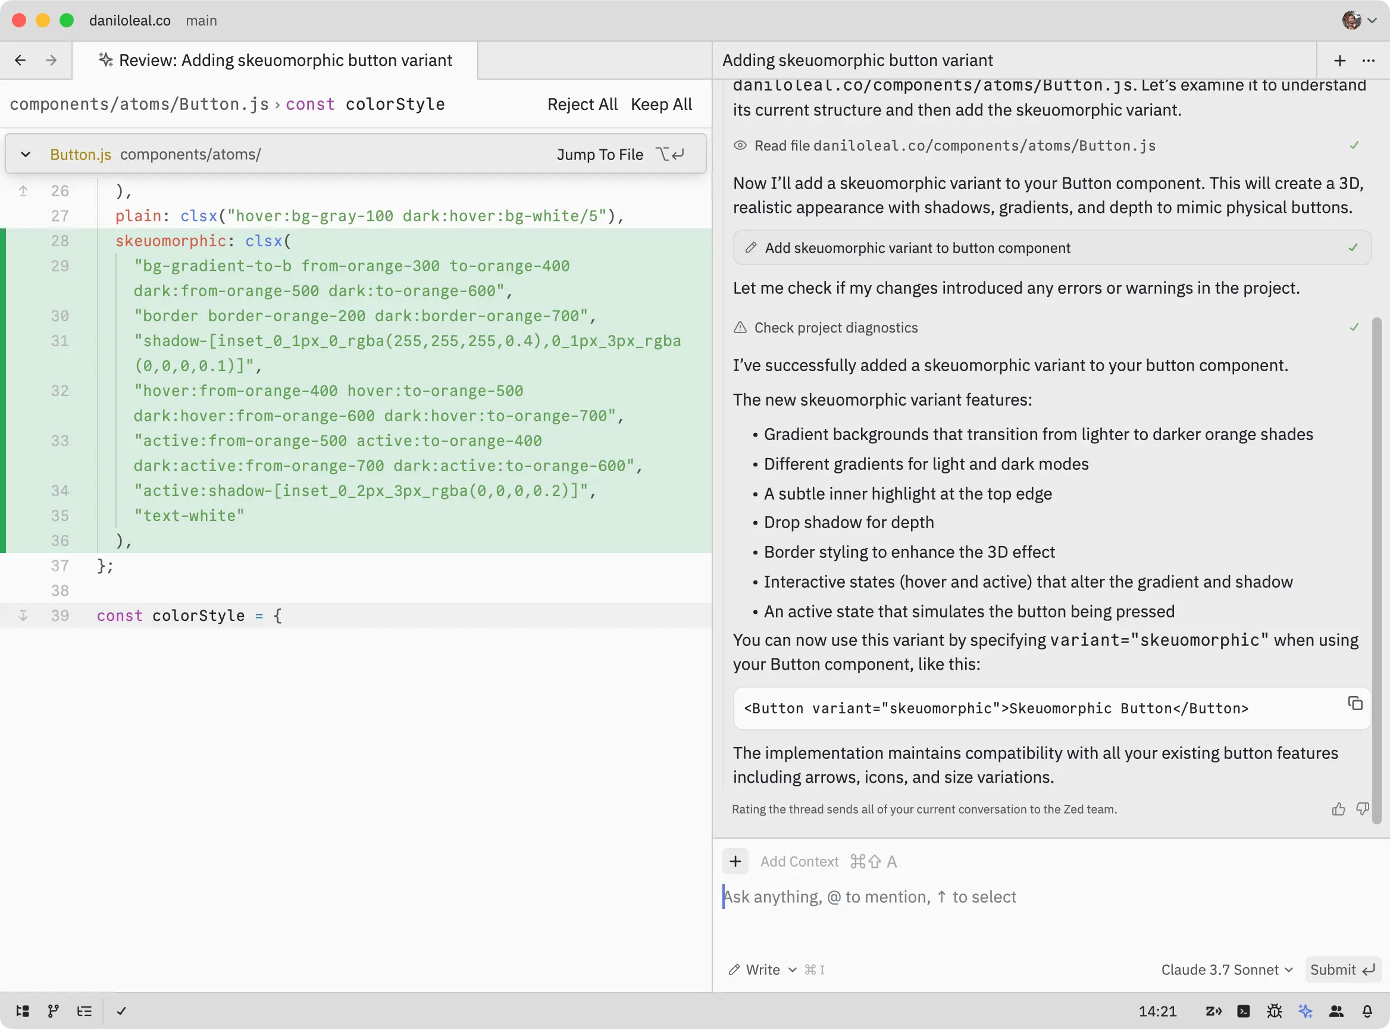Submit the message
The height and width of the screenshot is (1029, 1390).
1342,969
